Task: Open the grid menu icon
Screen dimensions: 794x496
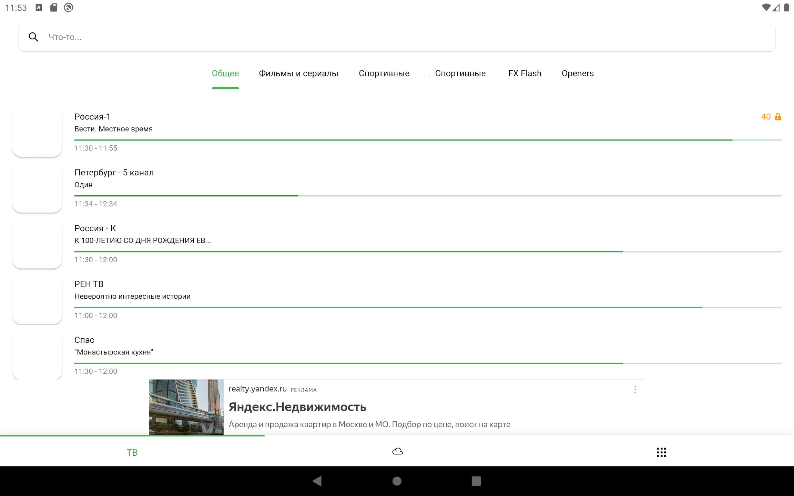Action: (661, 452)
